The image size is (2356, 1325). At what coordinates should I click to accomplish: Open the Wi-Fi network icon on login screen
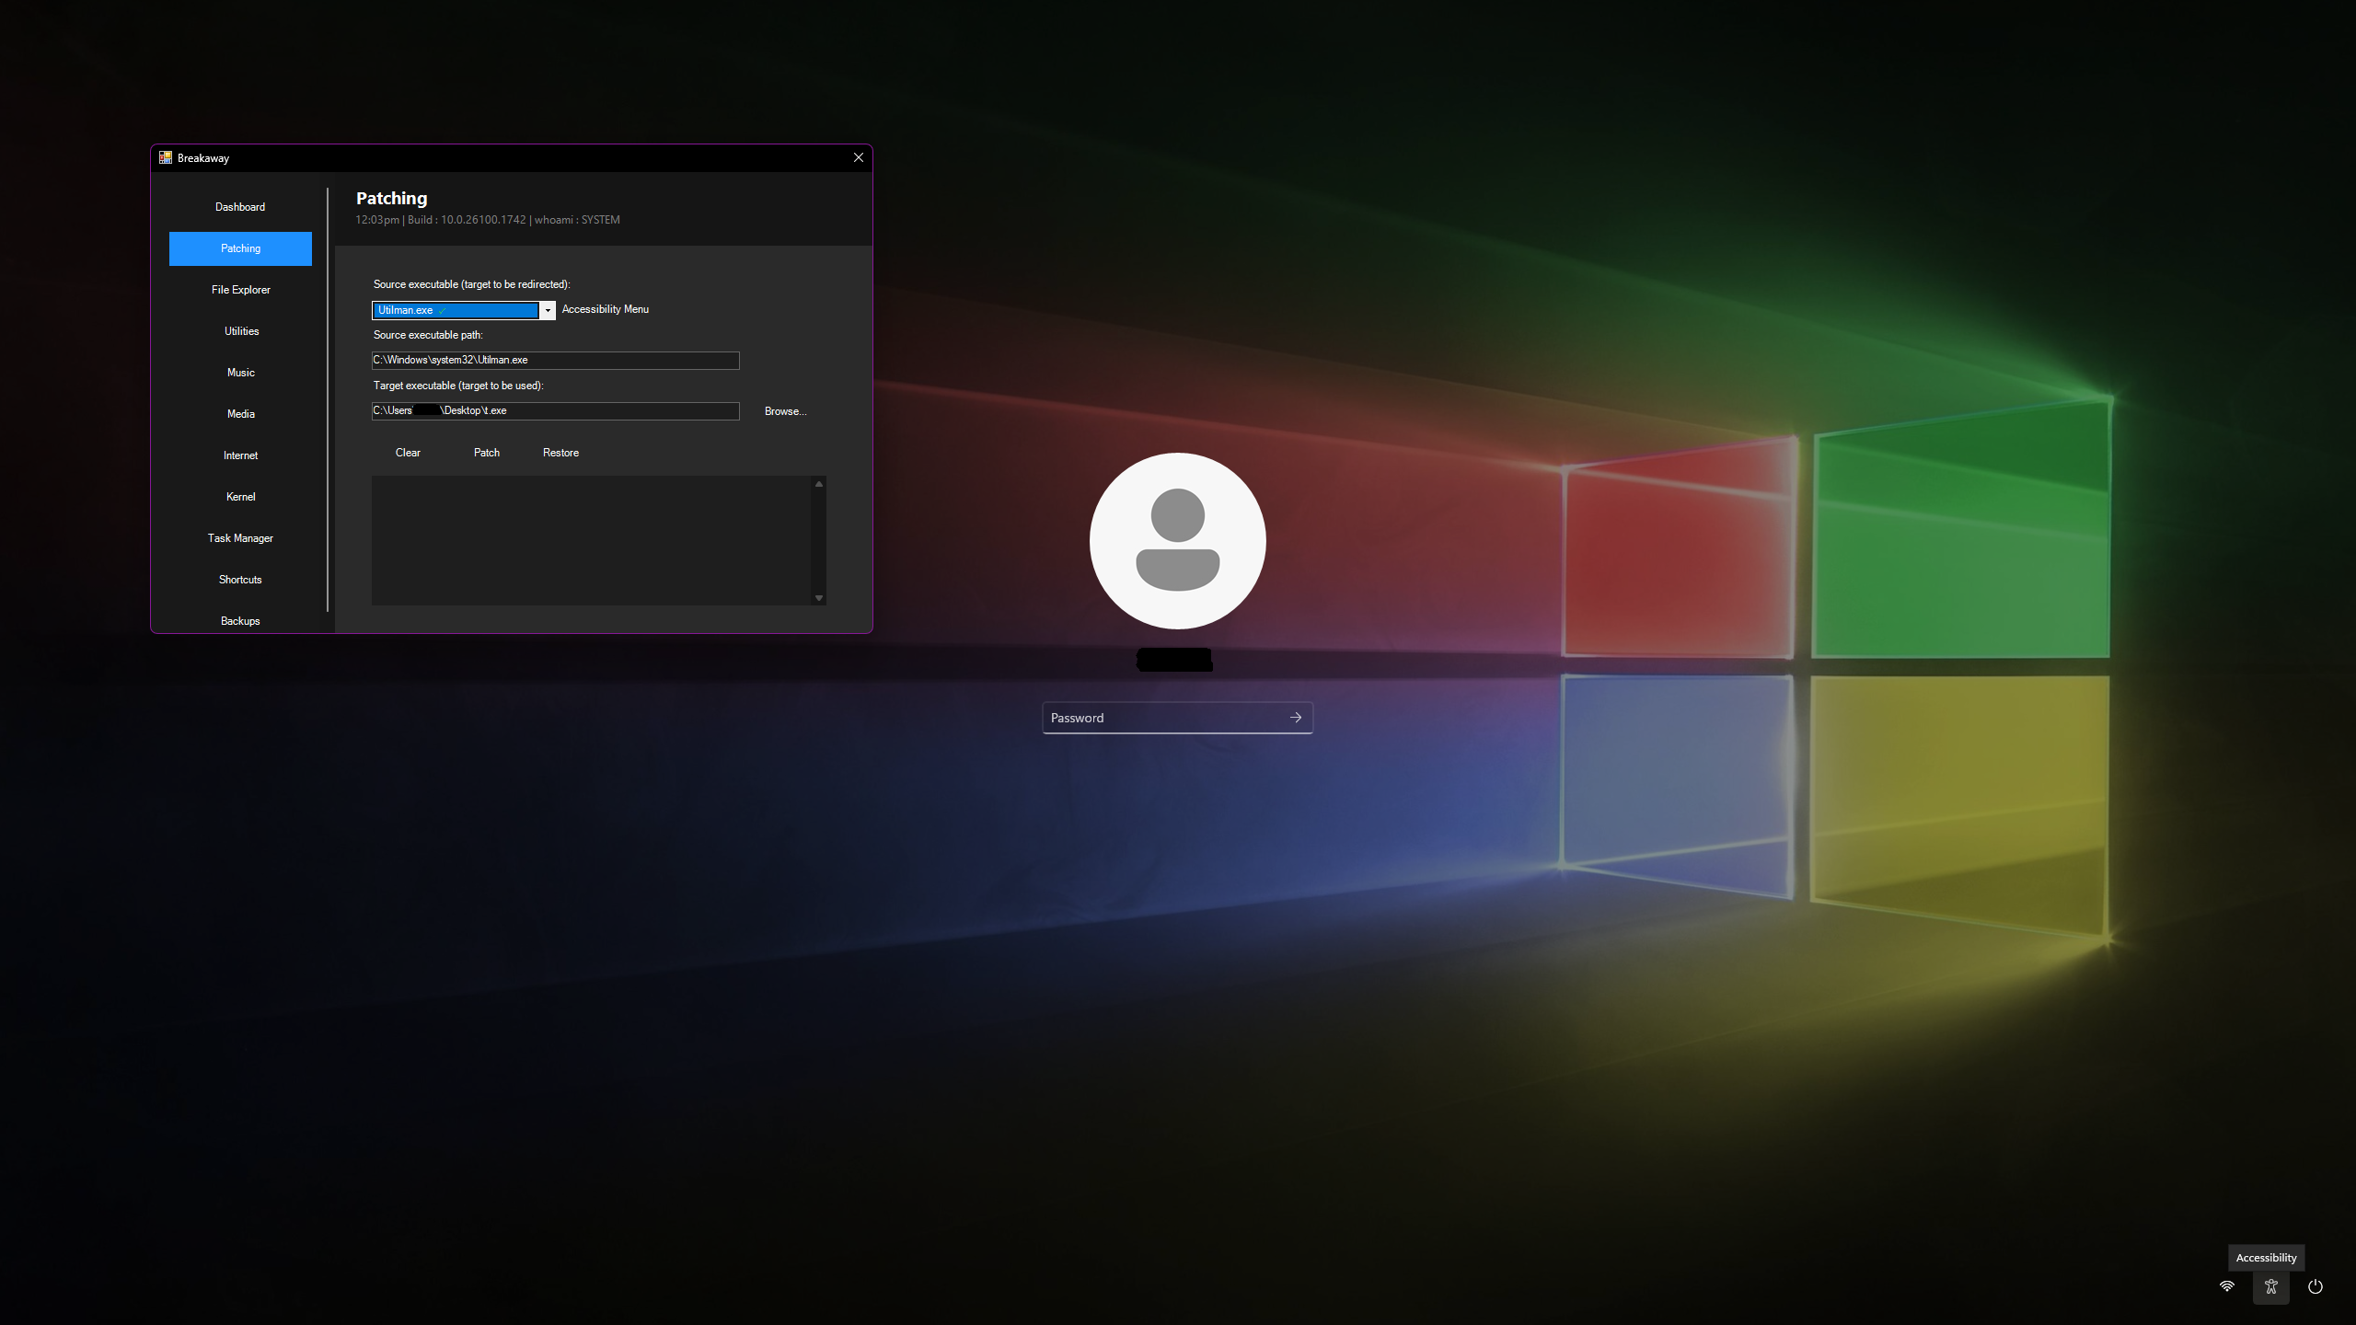point(2227,1286)
